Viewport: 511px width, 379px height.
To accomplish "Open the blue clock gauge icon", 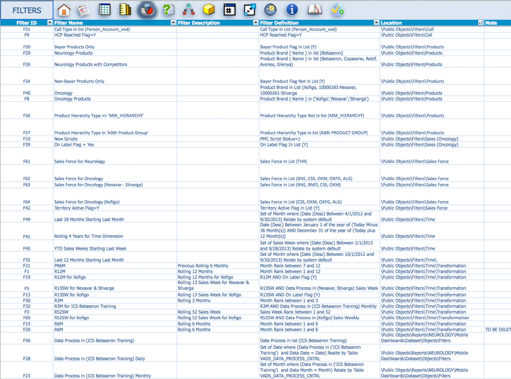I will pyautogui.click(x=270, y=10).
